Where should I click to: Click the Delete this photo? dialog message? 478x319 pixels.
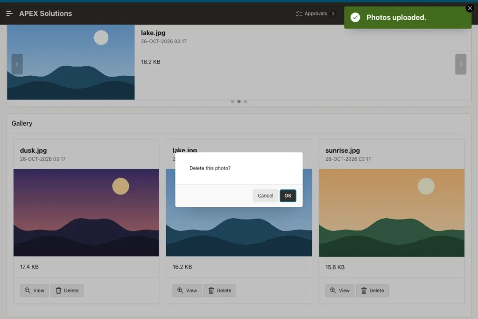[x=210, y=168]
